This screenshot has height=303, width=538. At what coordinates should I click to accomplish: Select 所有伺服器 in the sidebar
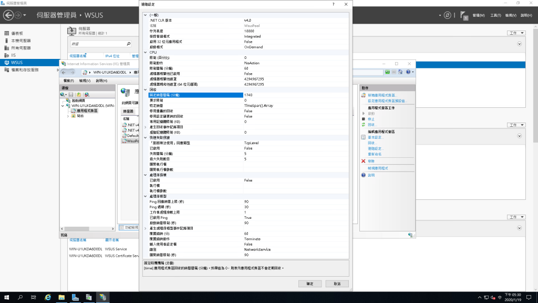pyautogui.click(x=20, y=48)
